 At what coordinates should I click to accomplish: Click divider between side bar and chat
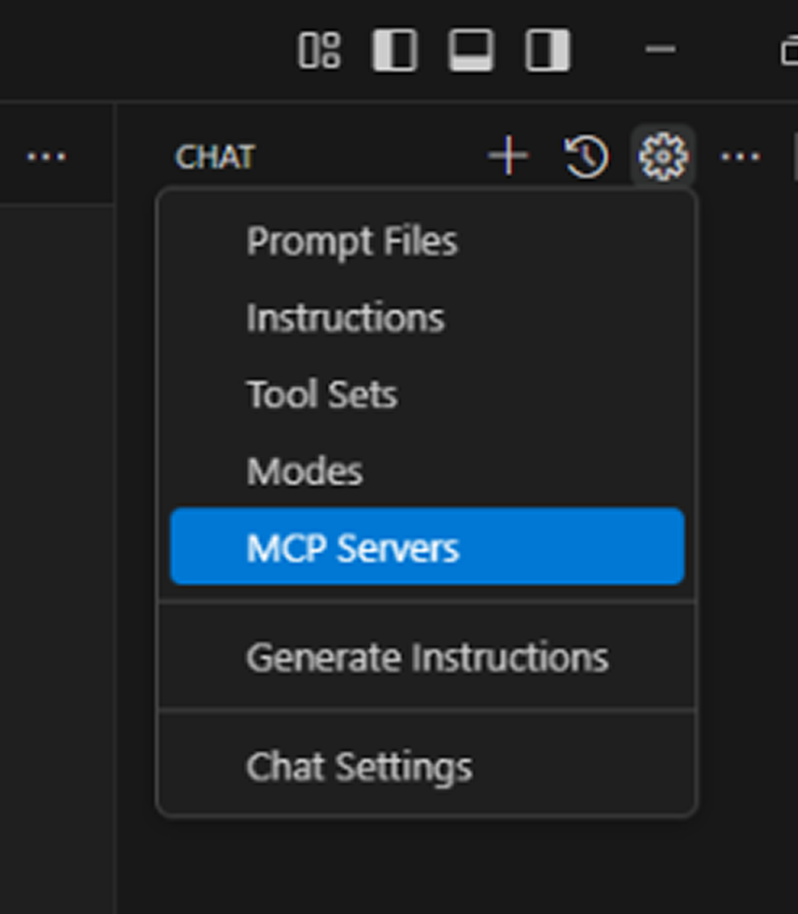115,507
